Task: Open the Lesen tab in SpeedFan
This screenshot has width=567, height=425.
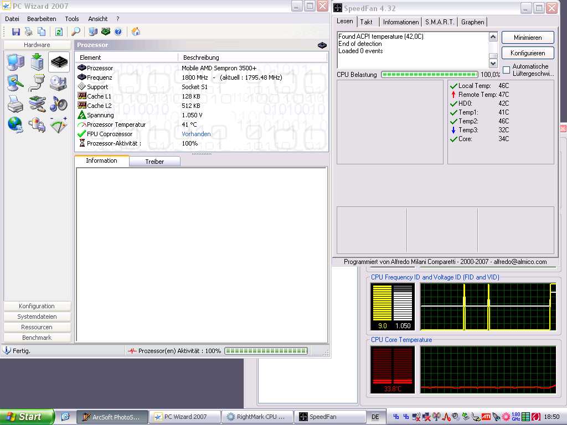Action: 344,22
